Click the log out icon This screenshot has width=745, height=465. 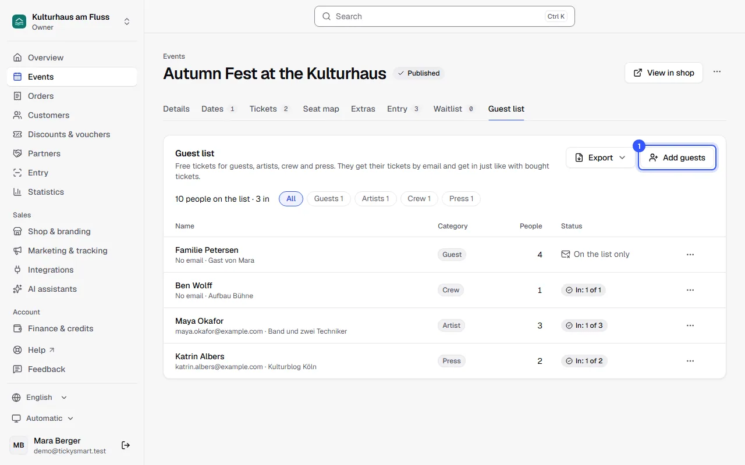[126, 445]
